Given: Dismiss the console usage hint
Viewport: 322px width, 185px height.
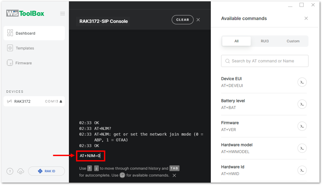Looking at the screenshot, I should (x=174, y=175).
